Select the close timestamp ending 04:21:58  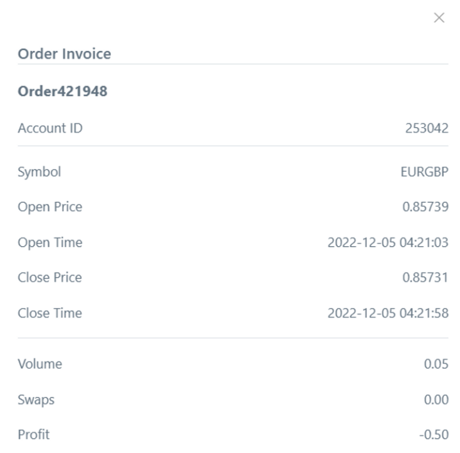[x=388, y=313]
